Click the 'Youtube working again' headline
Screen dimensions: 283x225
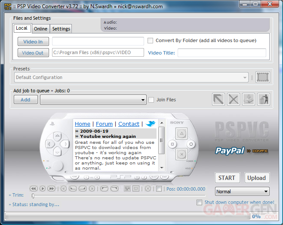coord(108,137)
